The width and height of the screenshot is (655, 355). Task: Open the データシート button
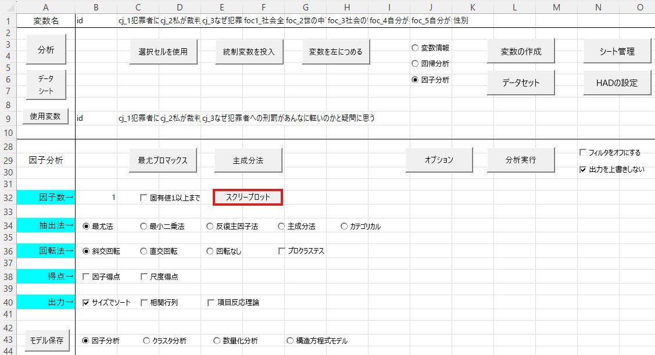pyautogui.click(x=46, y=84)
